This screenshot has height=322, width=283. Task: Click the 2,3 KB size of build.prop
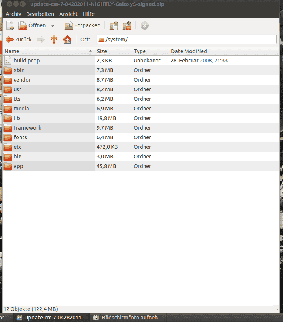[x=104, y=61]
